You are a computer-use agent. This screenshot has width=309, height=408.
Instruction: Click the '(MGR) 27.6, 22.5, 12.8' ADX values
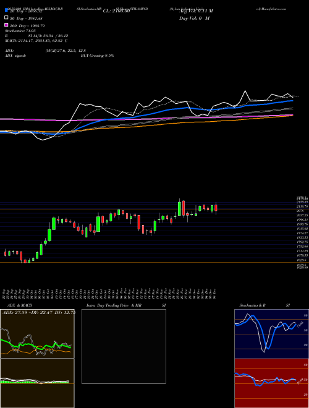click(x=66, y=51)
